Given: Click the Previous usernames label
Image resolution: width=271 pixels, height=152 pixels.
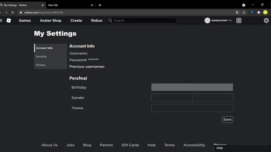Looking at the screenshot, I should (87, 67).
